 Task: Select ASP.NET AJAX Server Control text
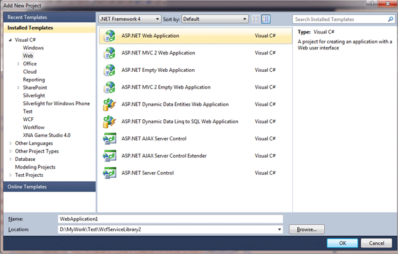tap(154, 139)
